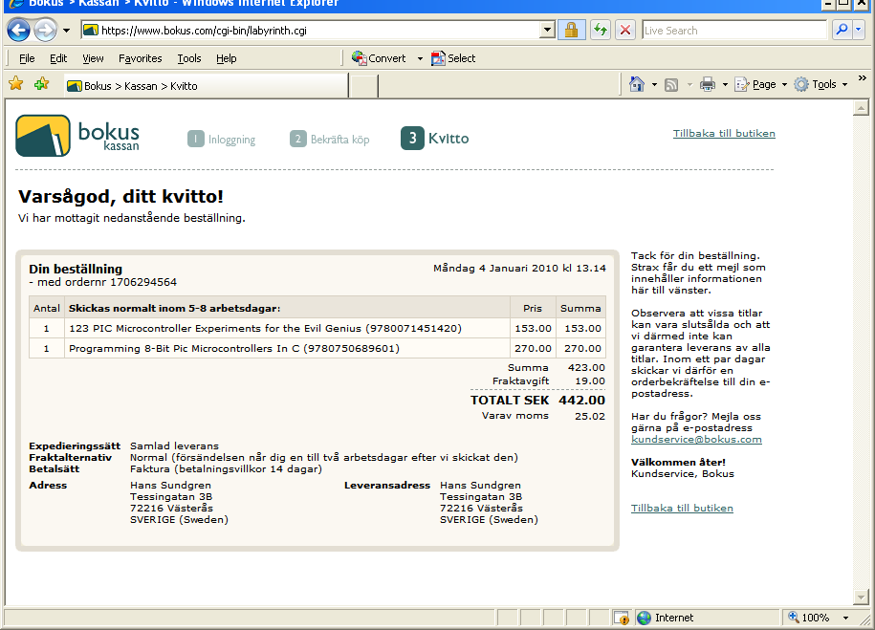Expand the command bar overflow chevron
The image size is (875, 630).
[863, 78]
